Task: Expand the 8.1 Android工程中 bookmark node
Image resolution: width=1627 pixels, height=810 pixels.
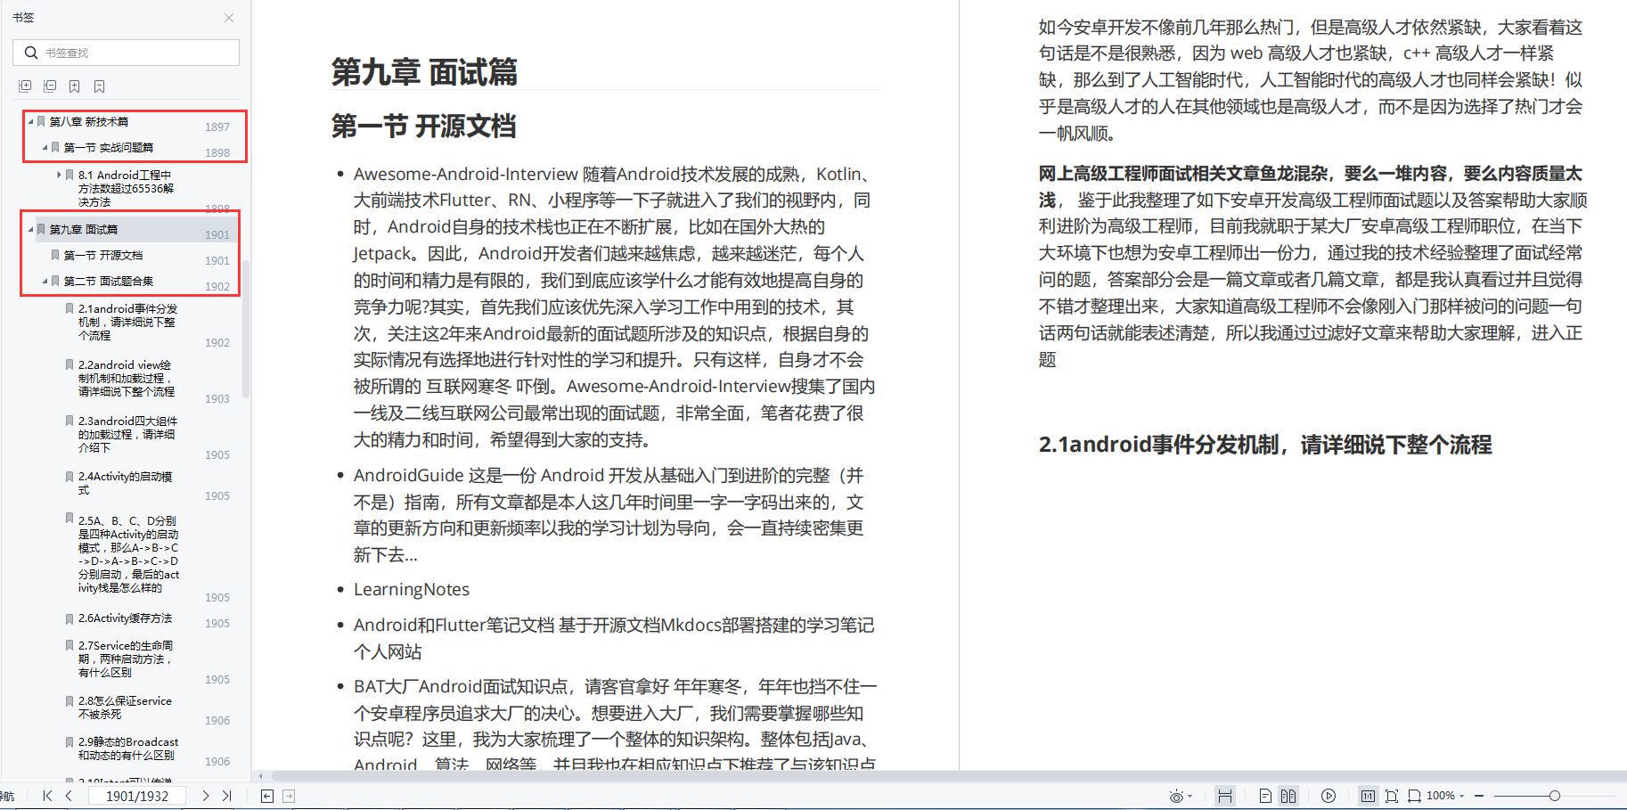Action: click(x=59, y=175)
